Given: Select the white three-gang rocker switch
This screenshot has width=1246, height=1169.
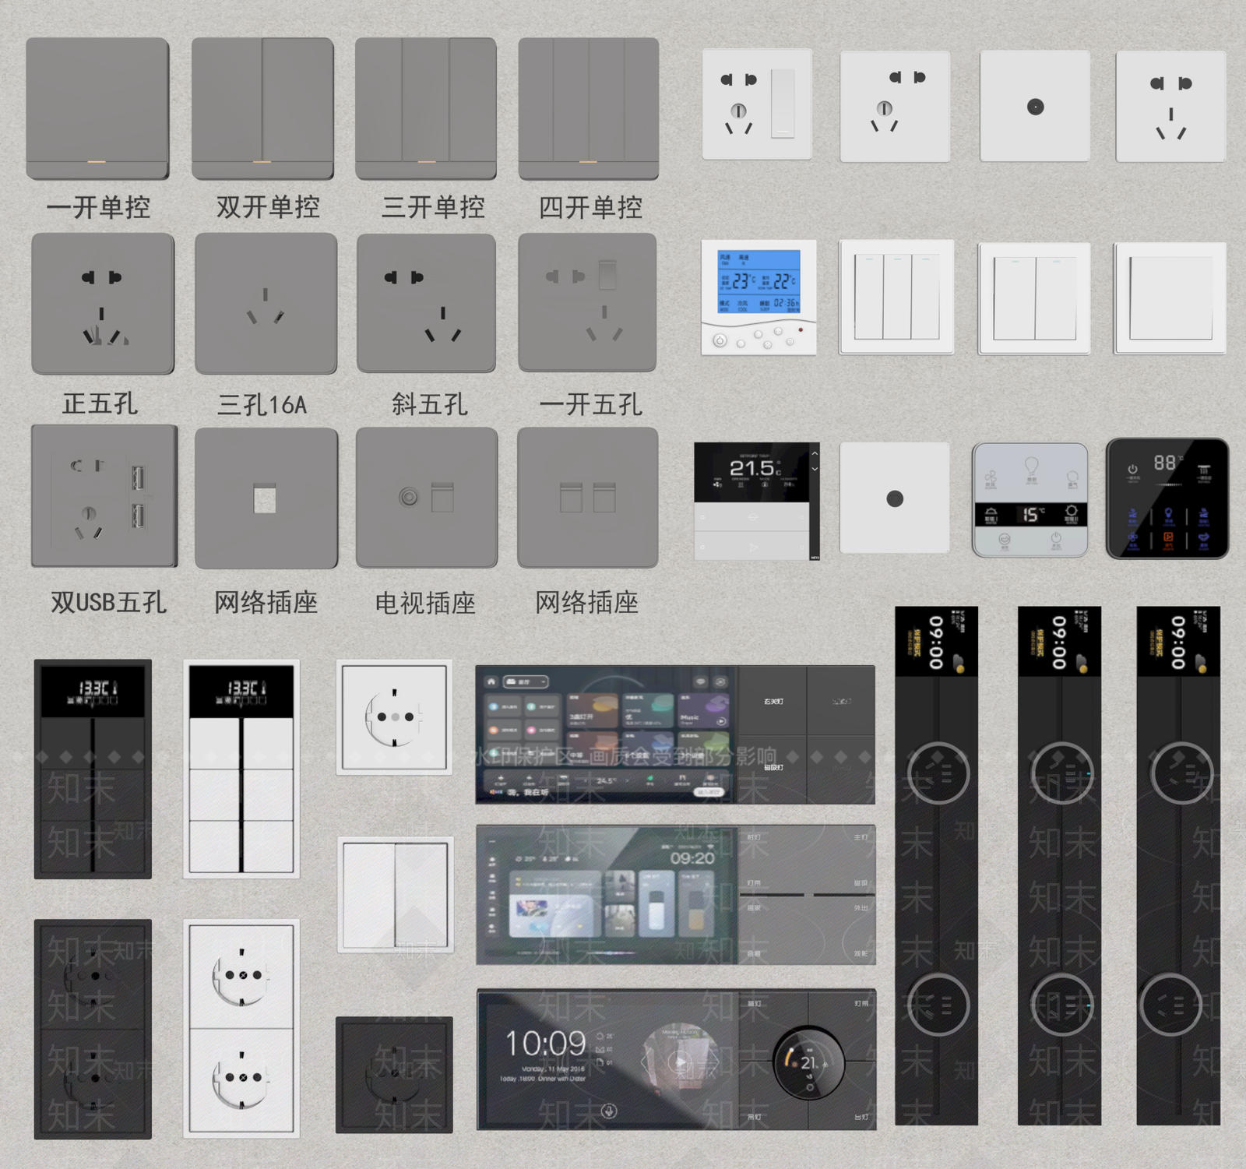Looking at the screenshot, I should click(896, 297).
